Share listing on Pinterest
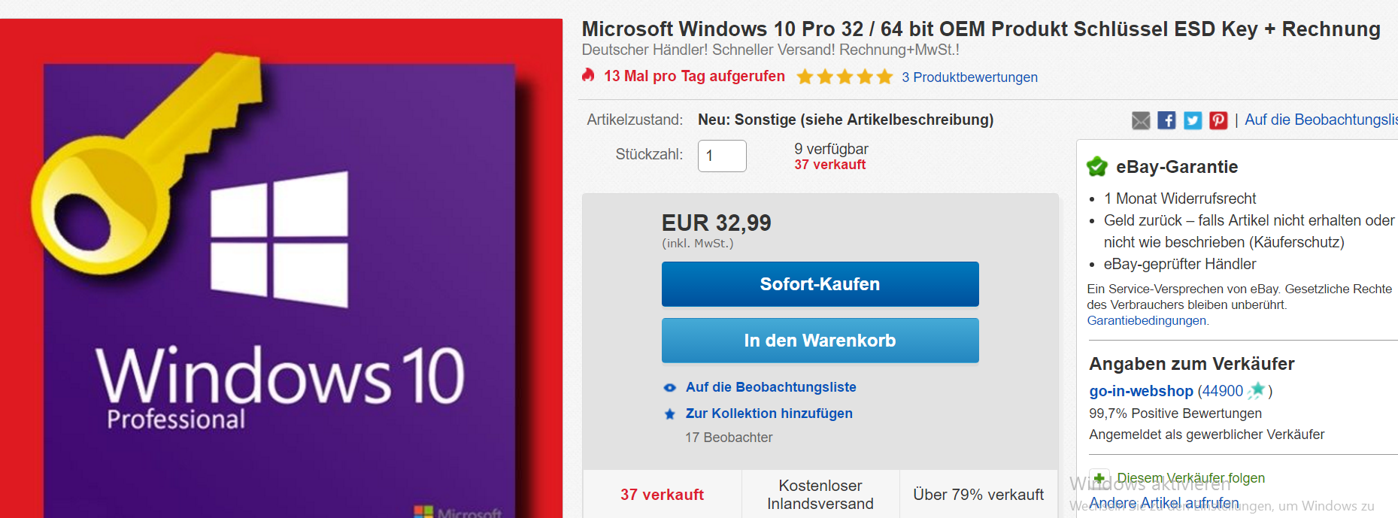This screenshot has height=518, width=1398. tap(1218, 120)
